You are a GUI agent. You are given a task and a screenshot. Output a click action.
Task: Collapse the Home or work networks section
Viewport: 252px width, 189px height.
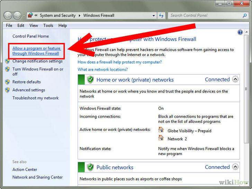[x=235, y=79]
